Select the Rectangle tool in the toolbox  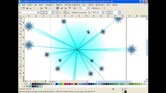tap(20, 37)
